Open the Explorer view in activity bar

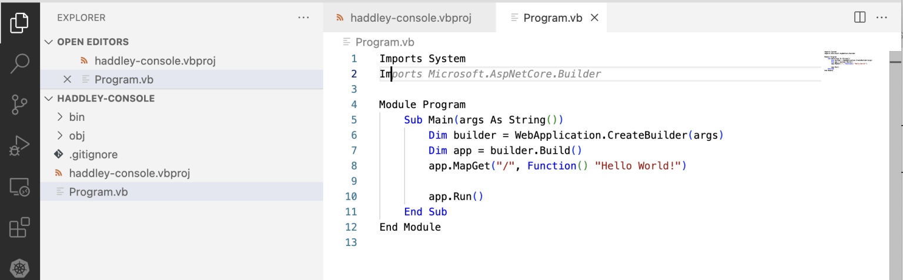[19, 23]
